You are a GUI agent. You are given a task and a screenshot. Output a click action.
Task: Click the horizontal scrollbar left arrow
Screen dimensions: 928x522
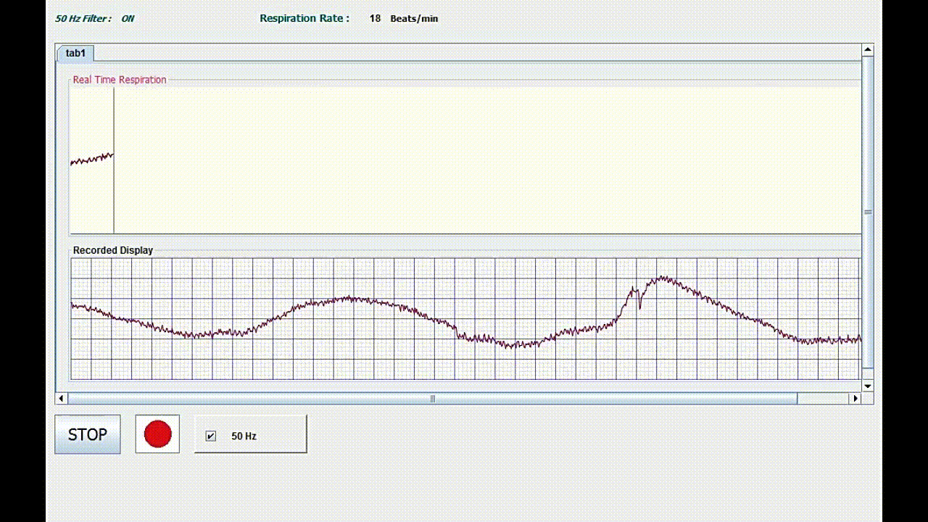click(x=62, y=398)
